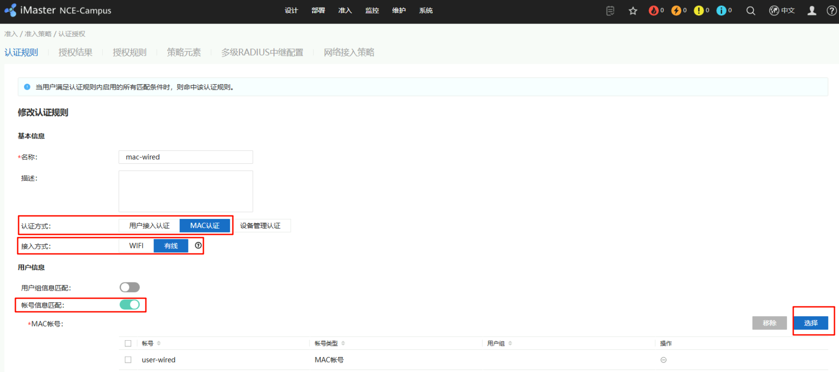Click help icon beside 接入方式

(x=198, y=245)
